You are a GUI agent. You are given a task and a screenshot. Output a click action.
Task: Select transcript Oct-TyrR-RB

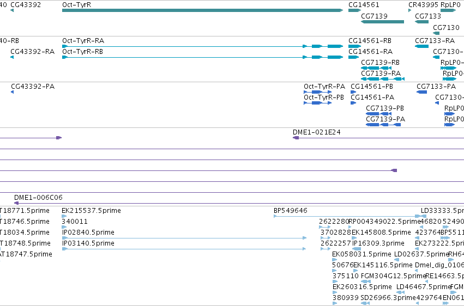[202, 57]
